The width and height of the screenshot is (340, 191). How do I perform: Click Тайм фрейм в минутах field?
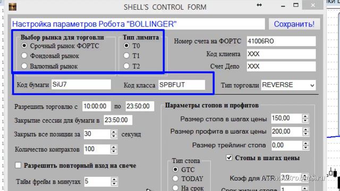pos(97,181)
